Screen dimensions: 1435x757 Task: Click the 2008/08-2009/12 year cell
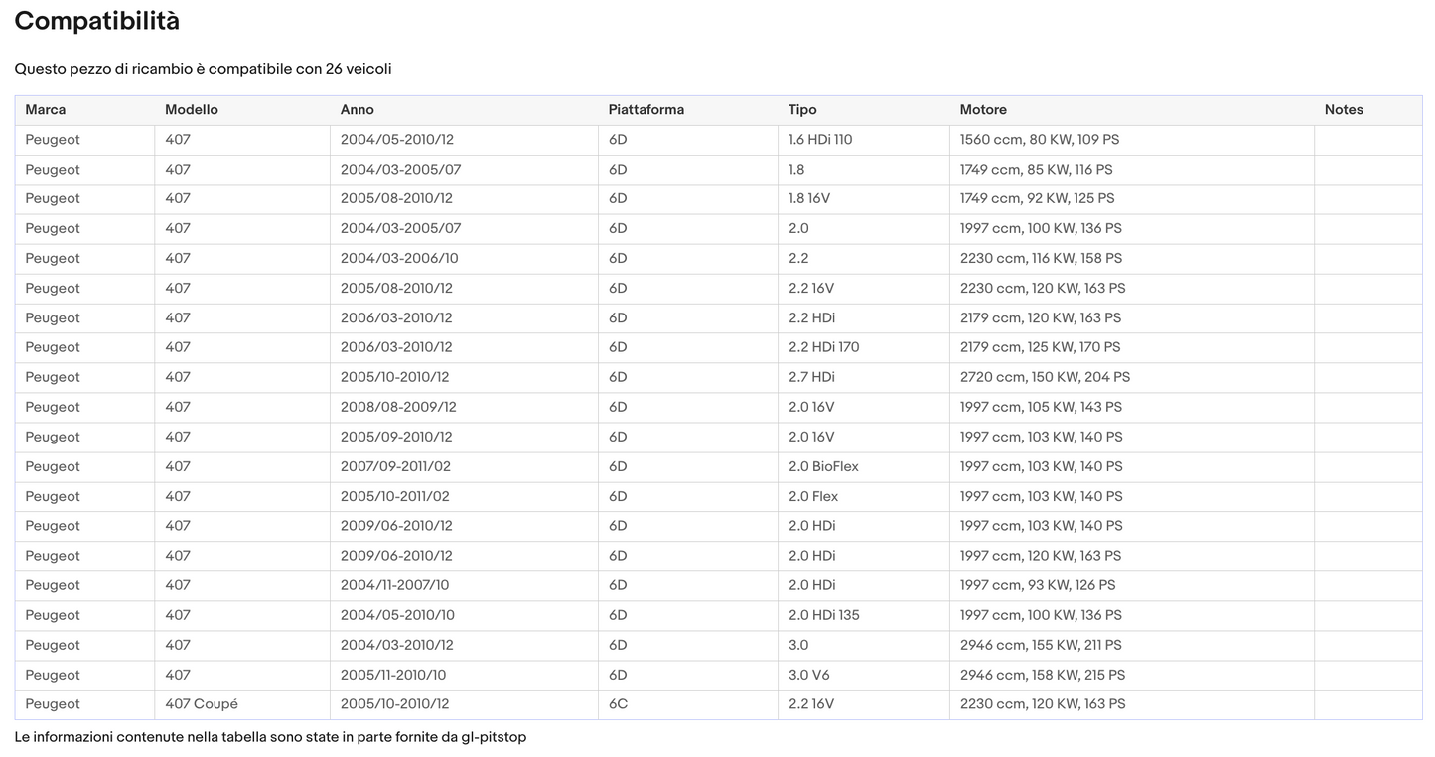(x=398, y=407)
